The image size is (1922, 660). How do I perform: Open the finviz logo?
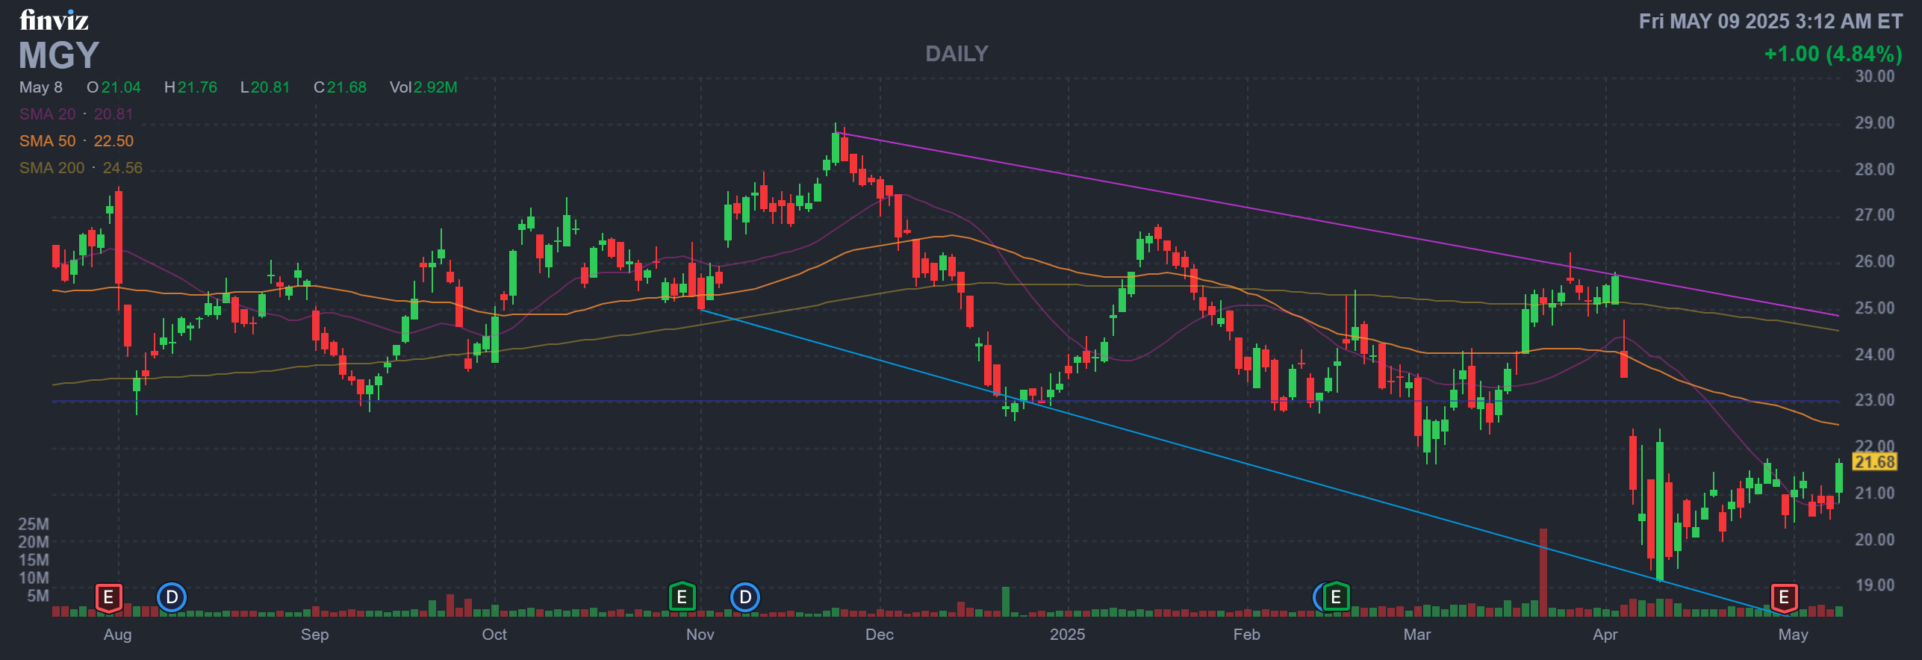tap(54, 20)
